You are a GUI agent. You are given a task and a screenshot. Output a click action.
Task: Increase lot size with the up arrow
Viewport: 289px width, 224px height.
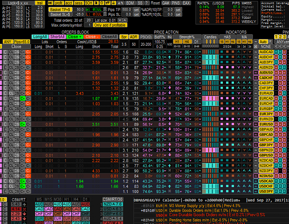pos(125,20)
